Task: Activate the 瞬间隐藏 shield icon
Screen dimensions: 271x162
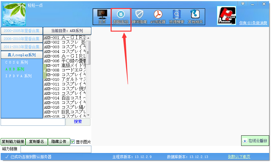Action: click(139, 17)
